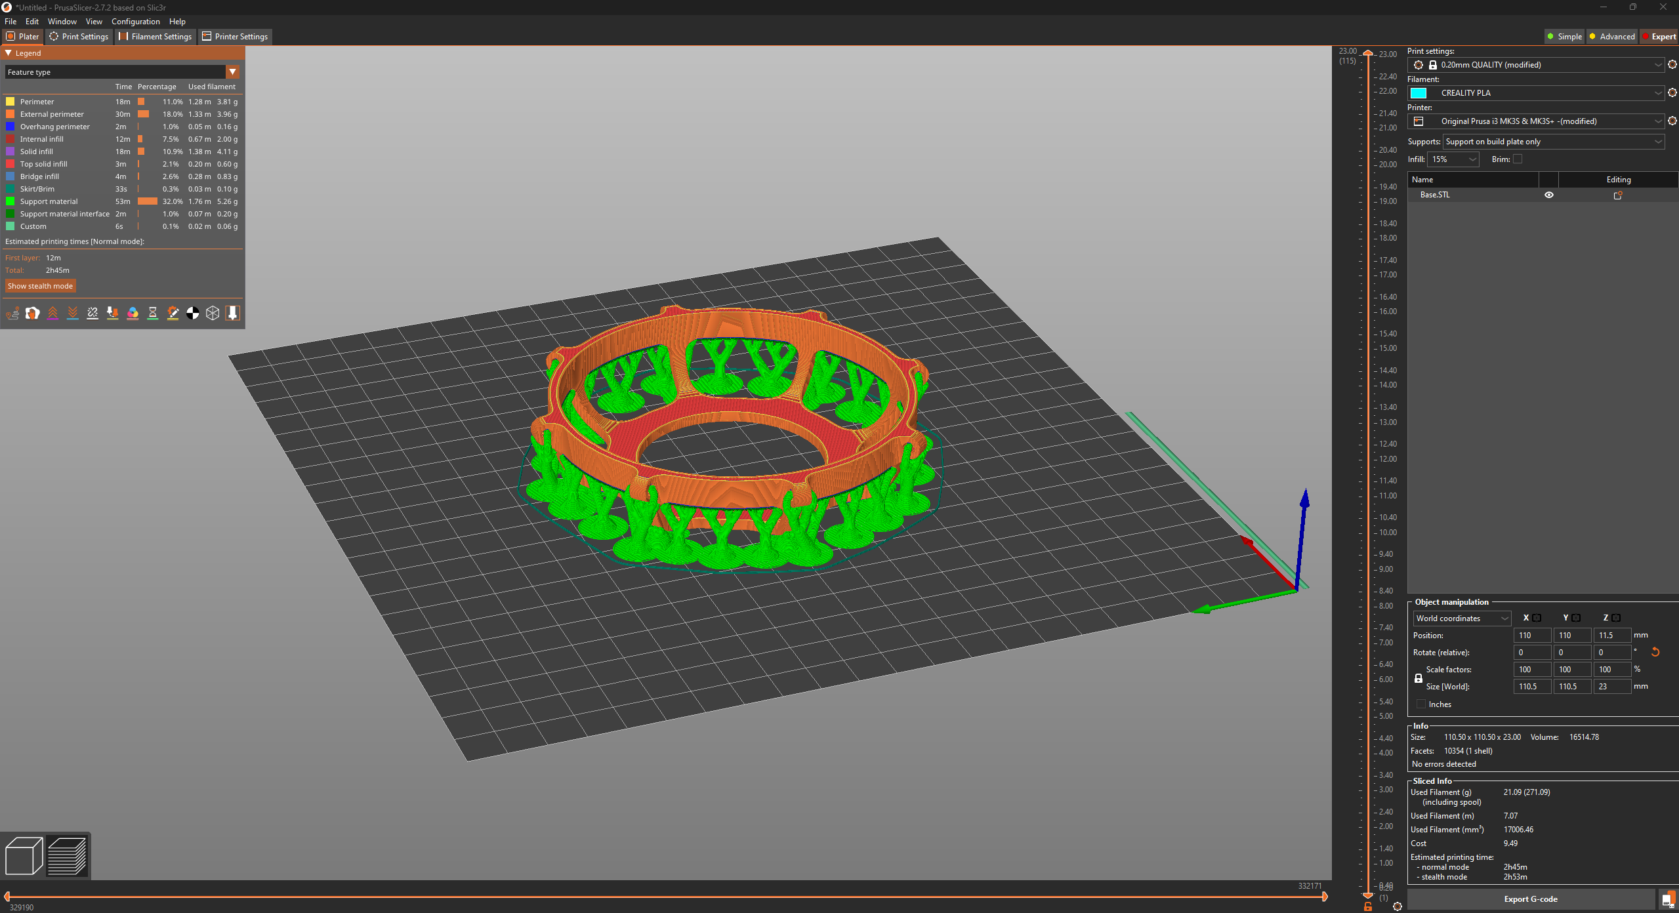1679x913 pixels.
Task: Toggle vertical slider one-layer lock icon
Action: (1368, 906)
